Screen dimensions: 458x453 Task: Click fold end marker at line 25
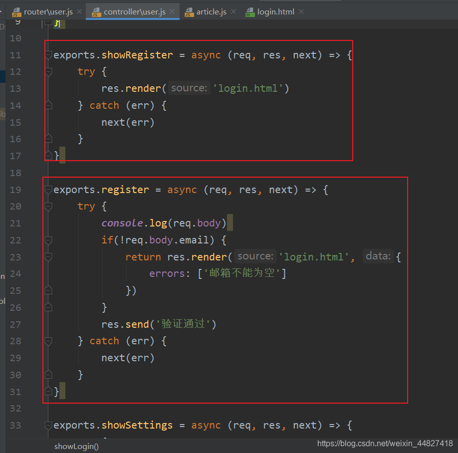tap(48, 290)
